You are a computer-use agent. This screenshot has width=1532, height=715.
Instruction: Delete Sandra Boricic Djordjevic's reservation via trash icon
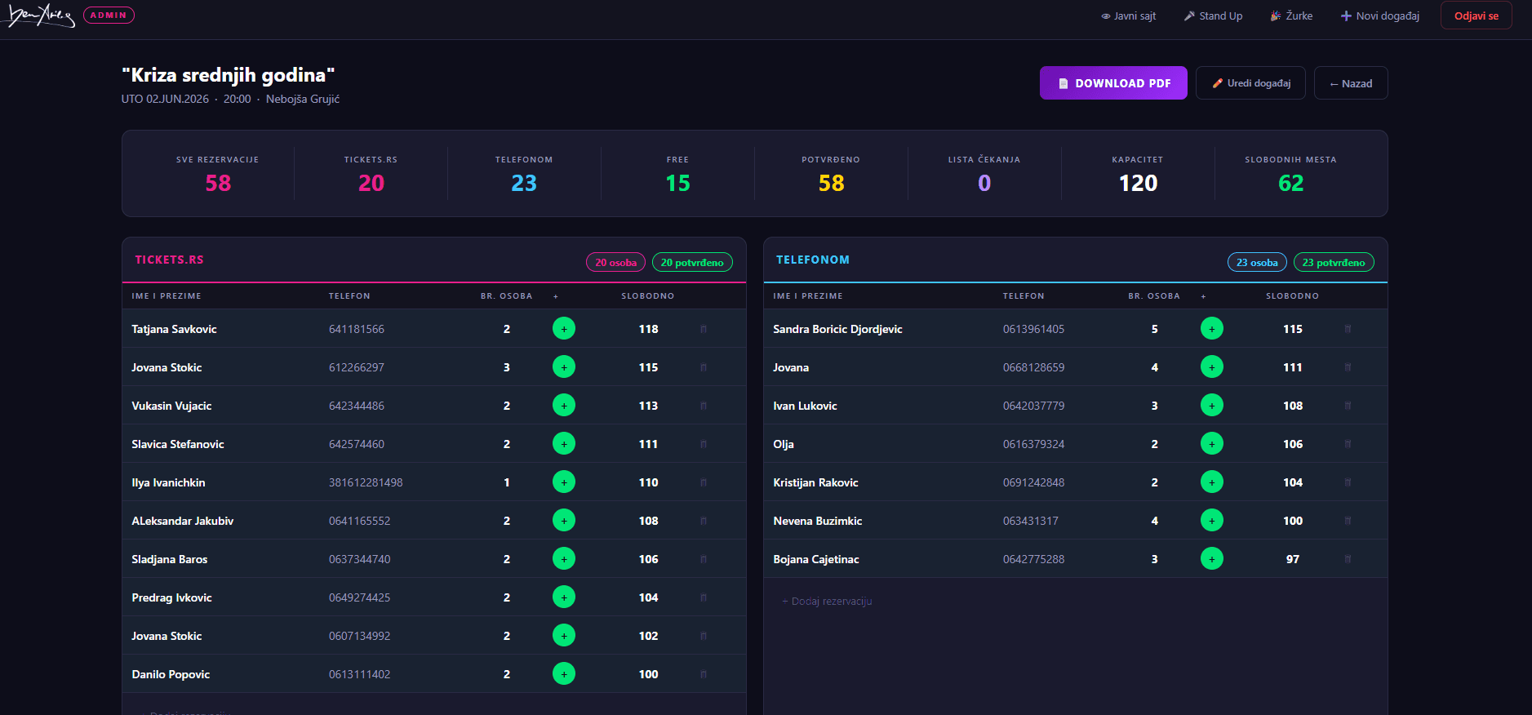pos(1348,329)
